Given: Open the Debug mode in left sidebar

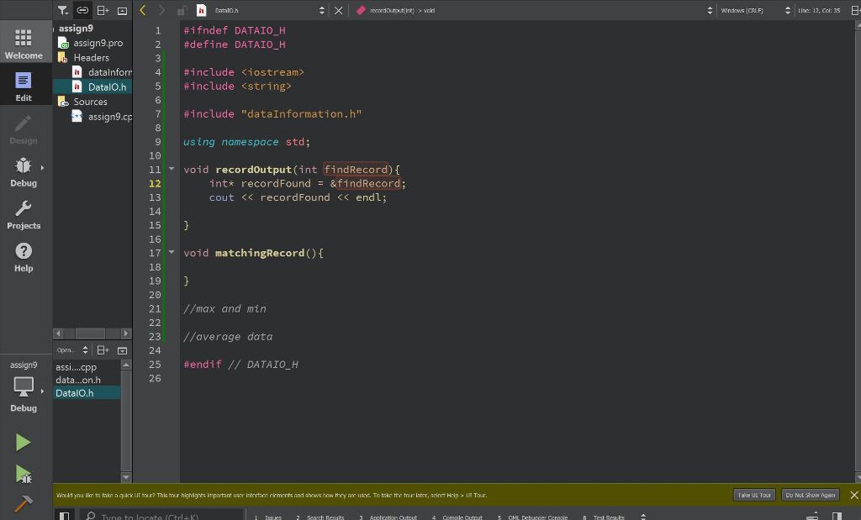Looking at the screenshot, I should pyautogui.click(x=24, y=171).
